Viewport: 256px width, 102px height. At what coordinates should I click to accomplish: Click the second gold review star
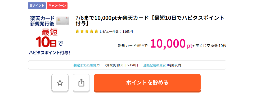tap(82, 31)
